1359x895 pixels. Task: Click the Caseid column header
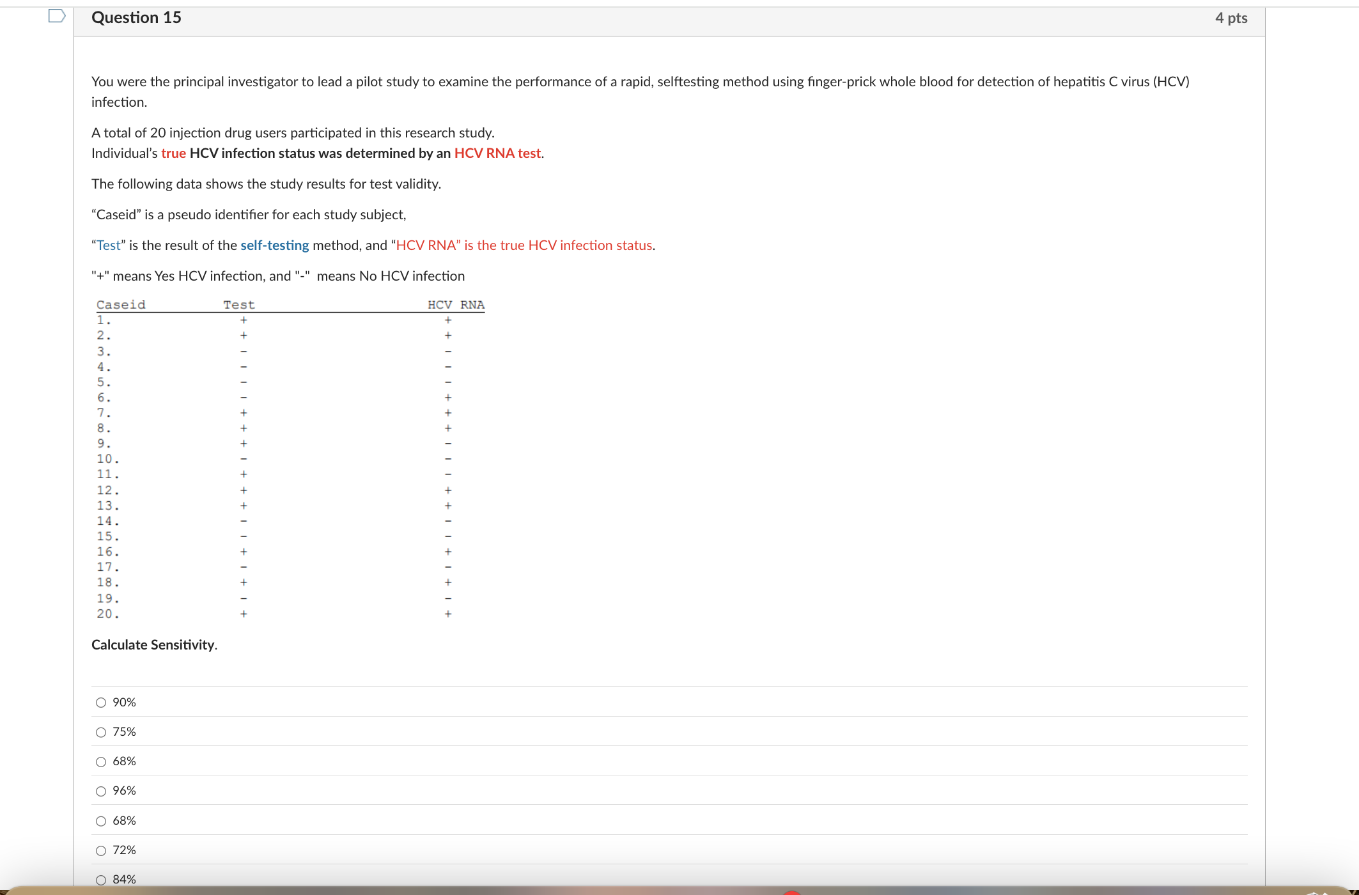coord(121,305)
